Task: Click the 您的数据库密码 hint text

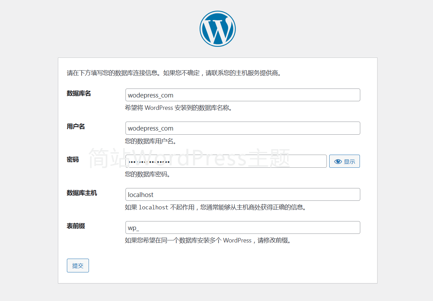Action: (x=148, y=174)
